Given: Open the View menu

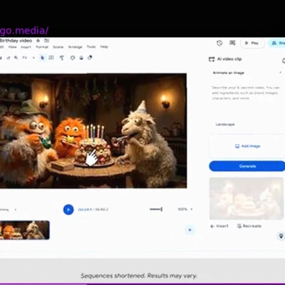Looking at the screenshot, I should click(x=13, y=47).
